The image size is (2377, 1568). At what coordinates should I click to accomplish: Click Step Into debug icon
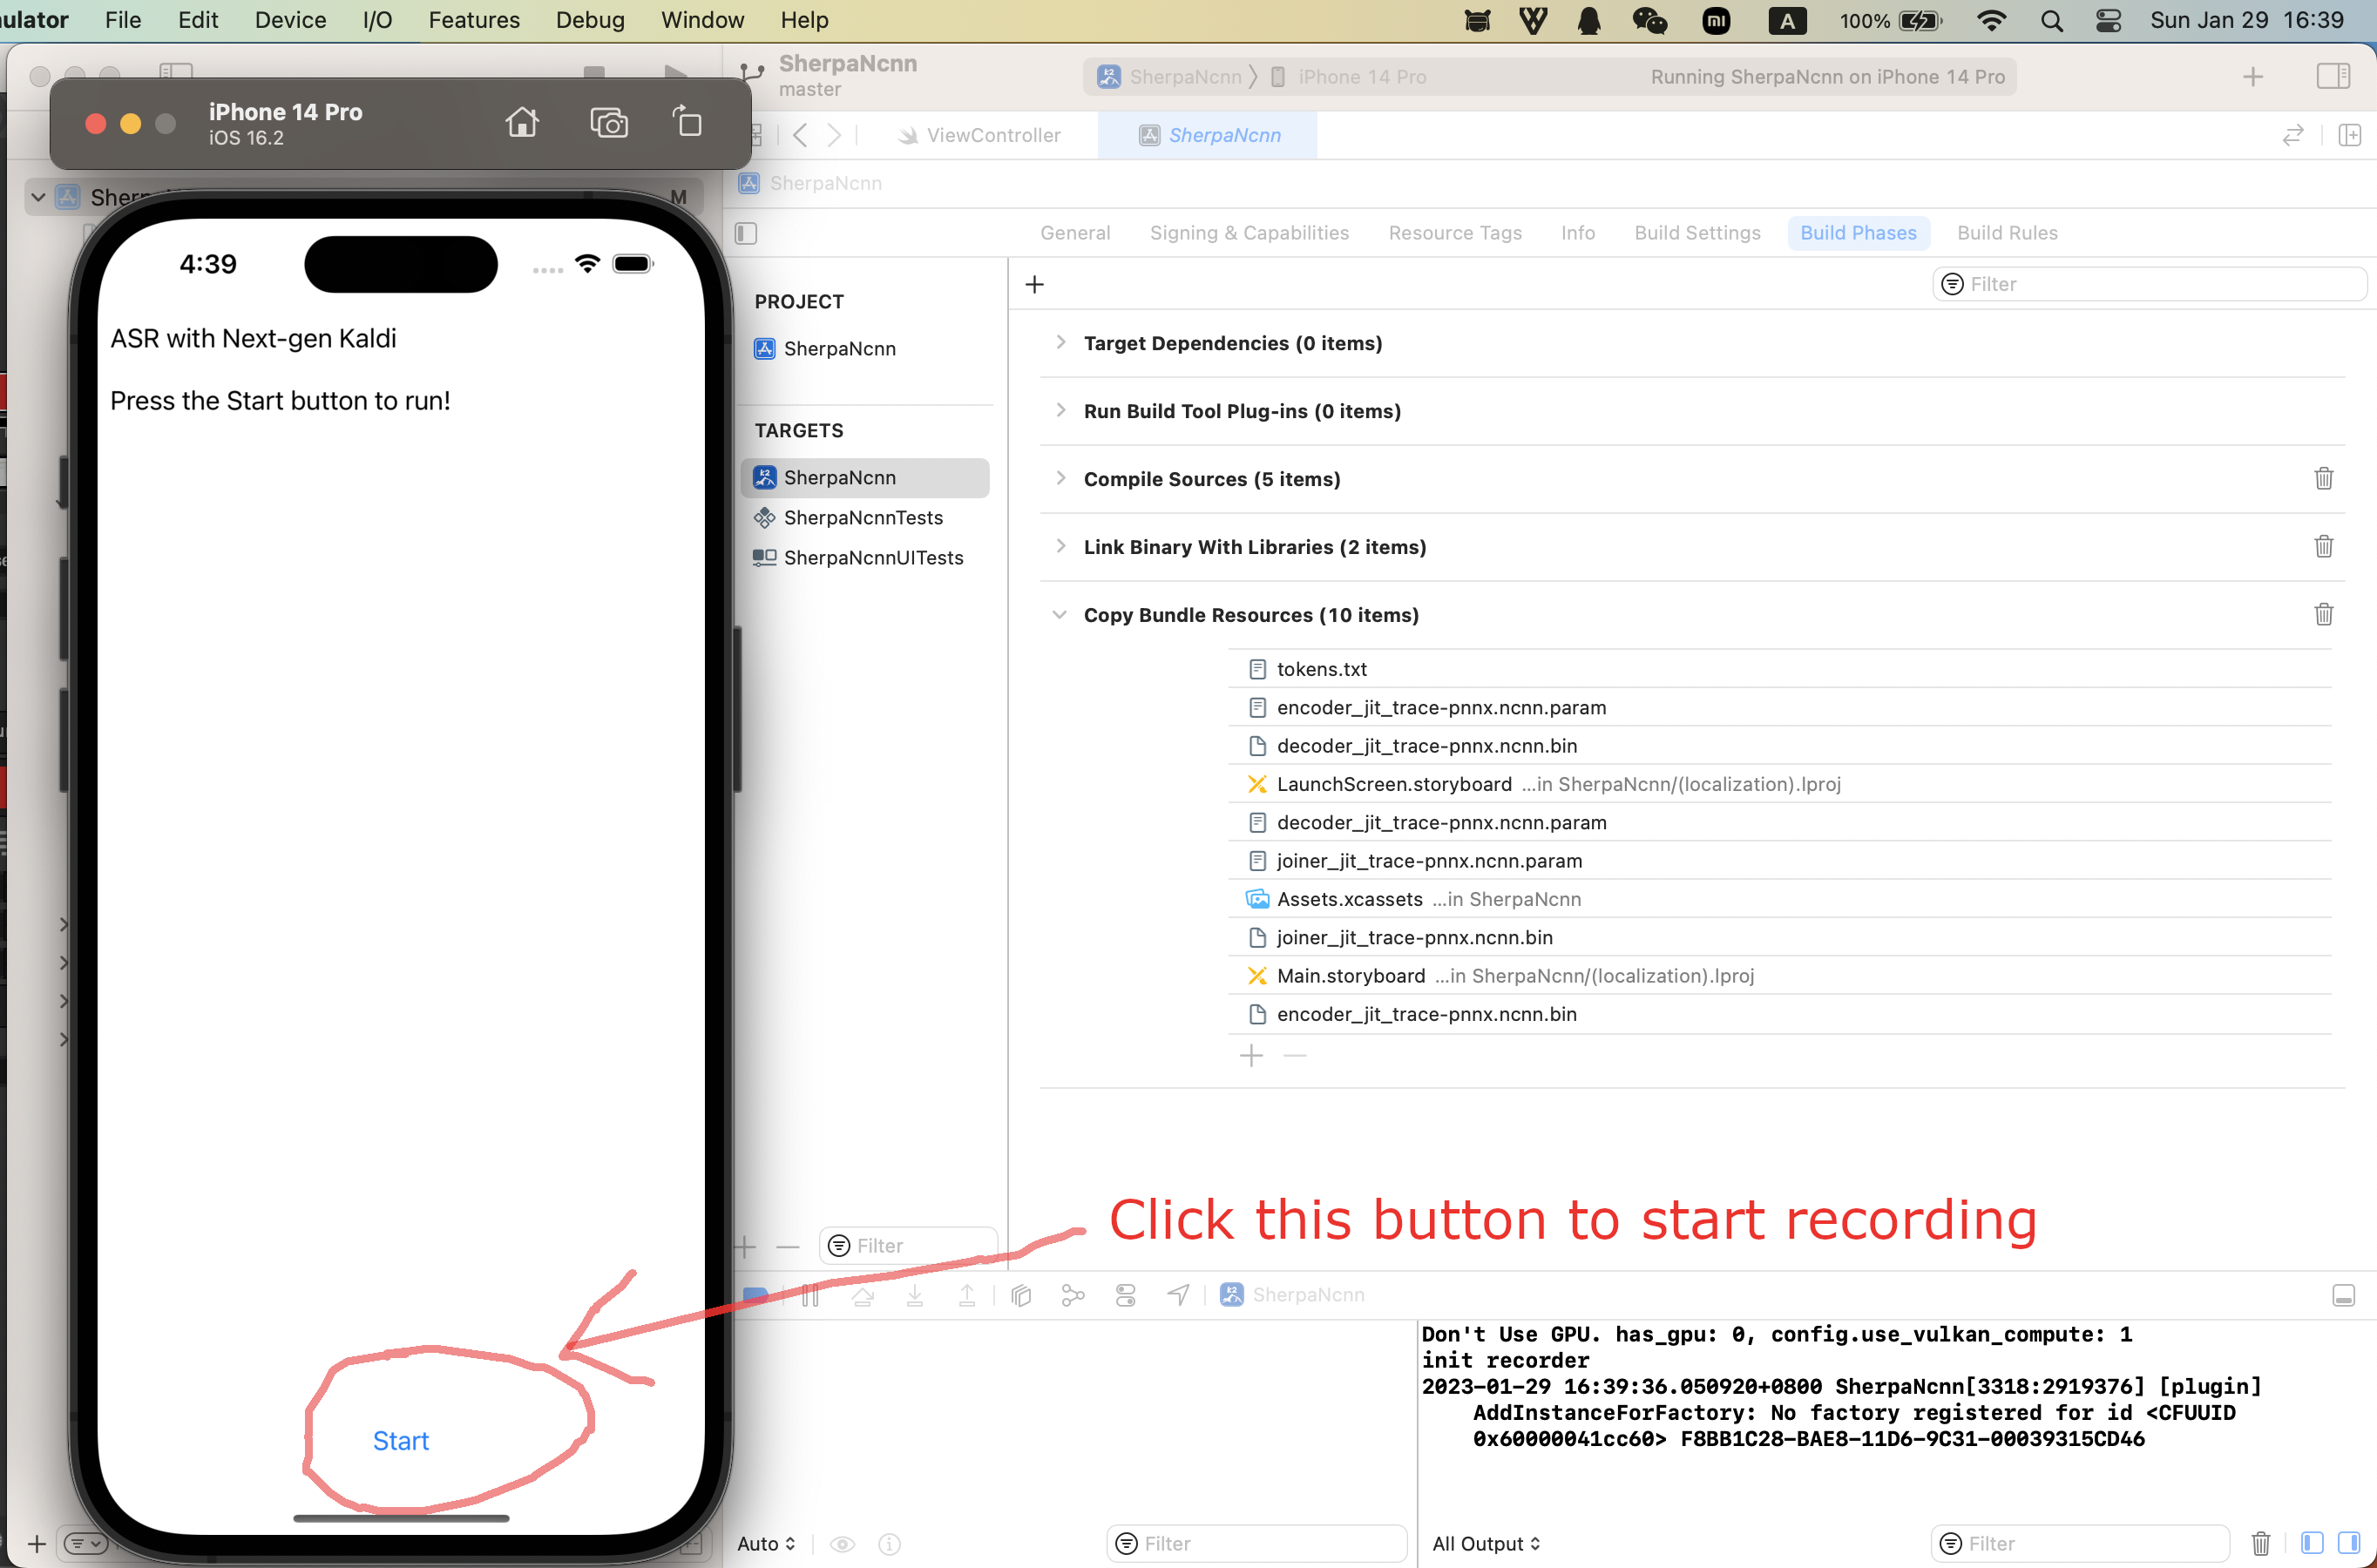[914, 1295]
